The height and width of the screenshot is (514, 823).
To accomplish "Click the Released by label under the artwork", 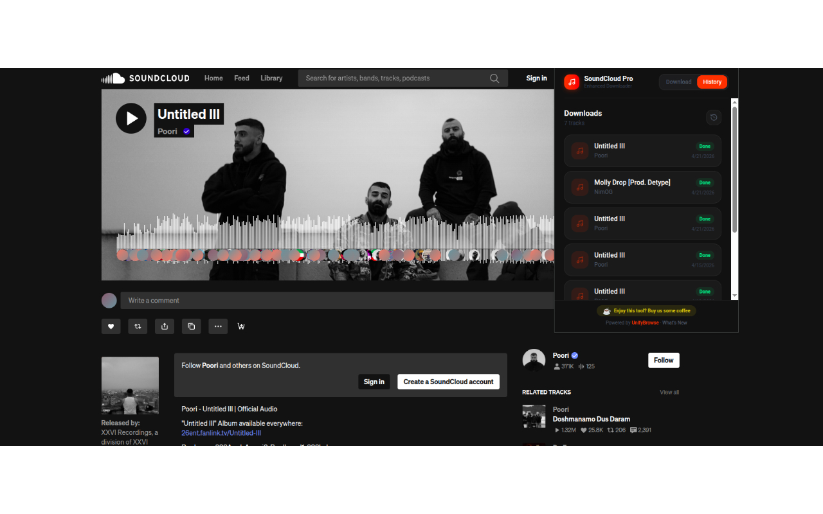I will click(120, 423).
